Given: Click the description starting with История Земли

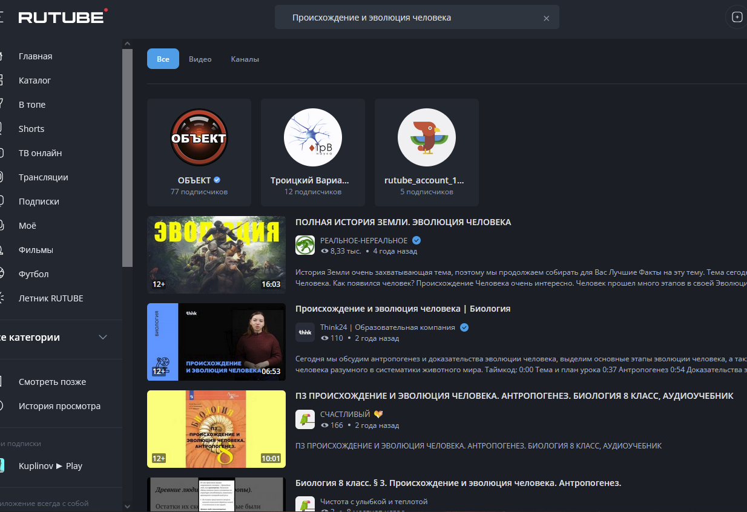Looking at the screenshot, I should pos(521,278).
